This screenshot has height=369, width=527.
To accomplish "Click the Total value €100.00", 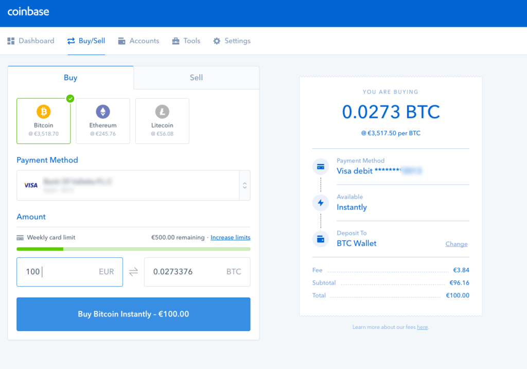I will (458, 296).
